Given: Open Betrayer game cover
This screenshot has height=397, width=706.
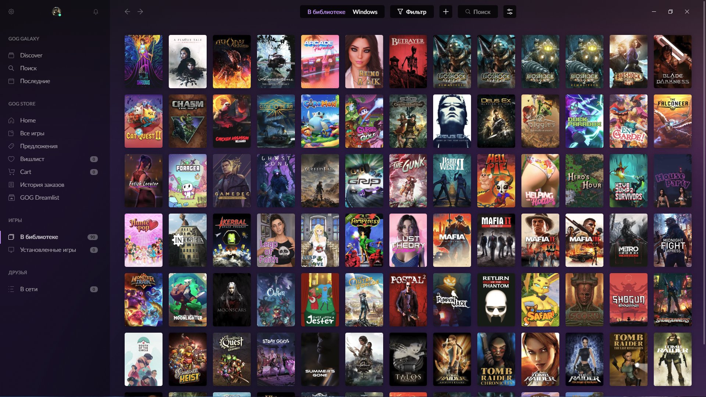Looking at the screenshot, I should coord(408,61).
